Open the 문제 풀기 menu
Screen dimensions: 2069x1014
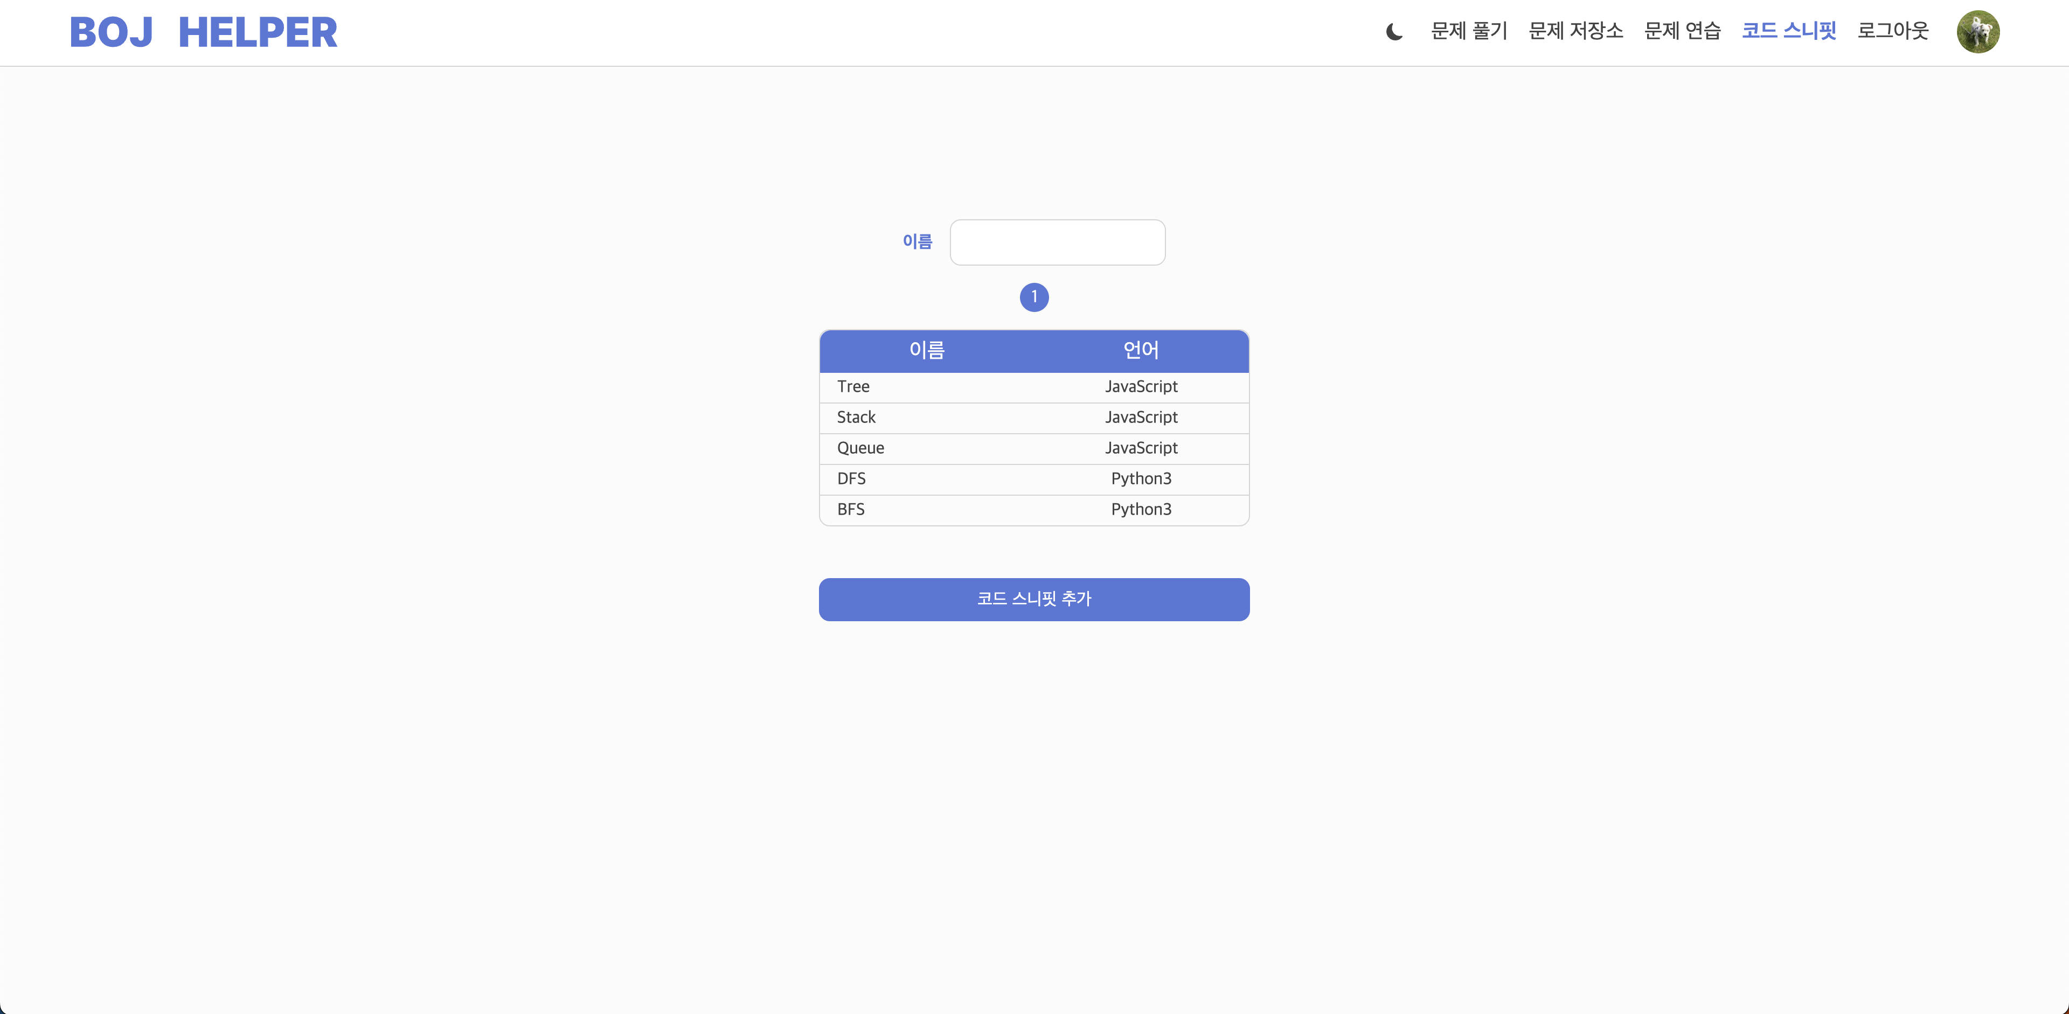[1469, 31]
